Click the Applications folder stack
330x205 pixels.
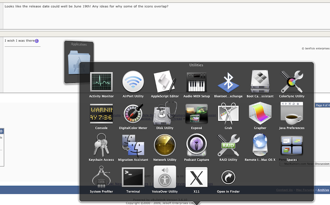point(79,62)
